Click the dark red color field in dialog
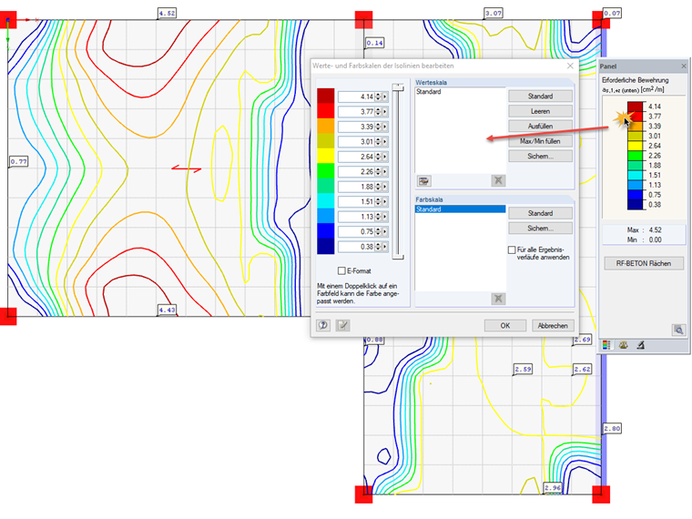The height and width of the screenshot is (519, 692). coord(326,96)
